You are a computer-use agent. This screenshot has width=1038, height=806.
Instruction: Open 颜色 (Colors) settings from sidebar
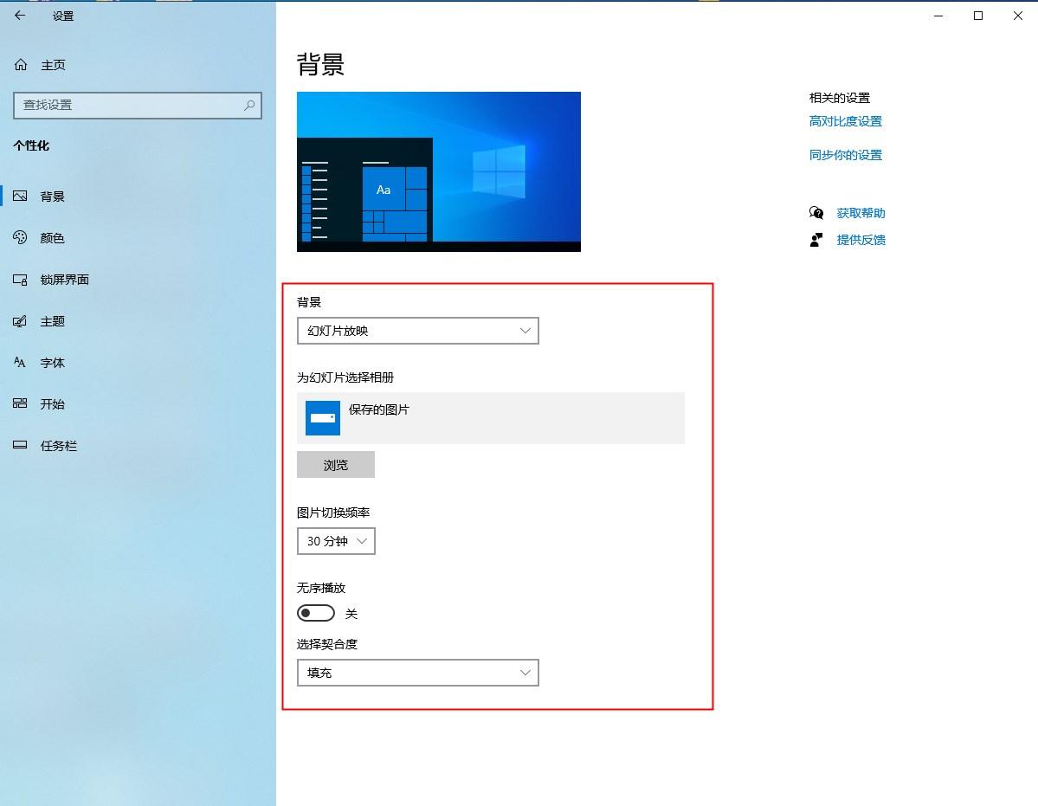point(52,237)
